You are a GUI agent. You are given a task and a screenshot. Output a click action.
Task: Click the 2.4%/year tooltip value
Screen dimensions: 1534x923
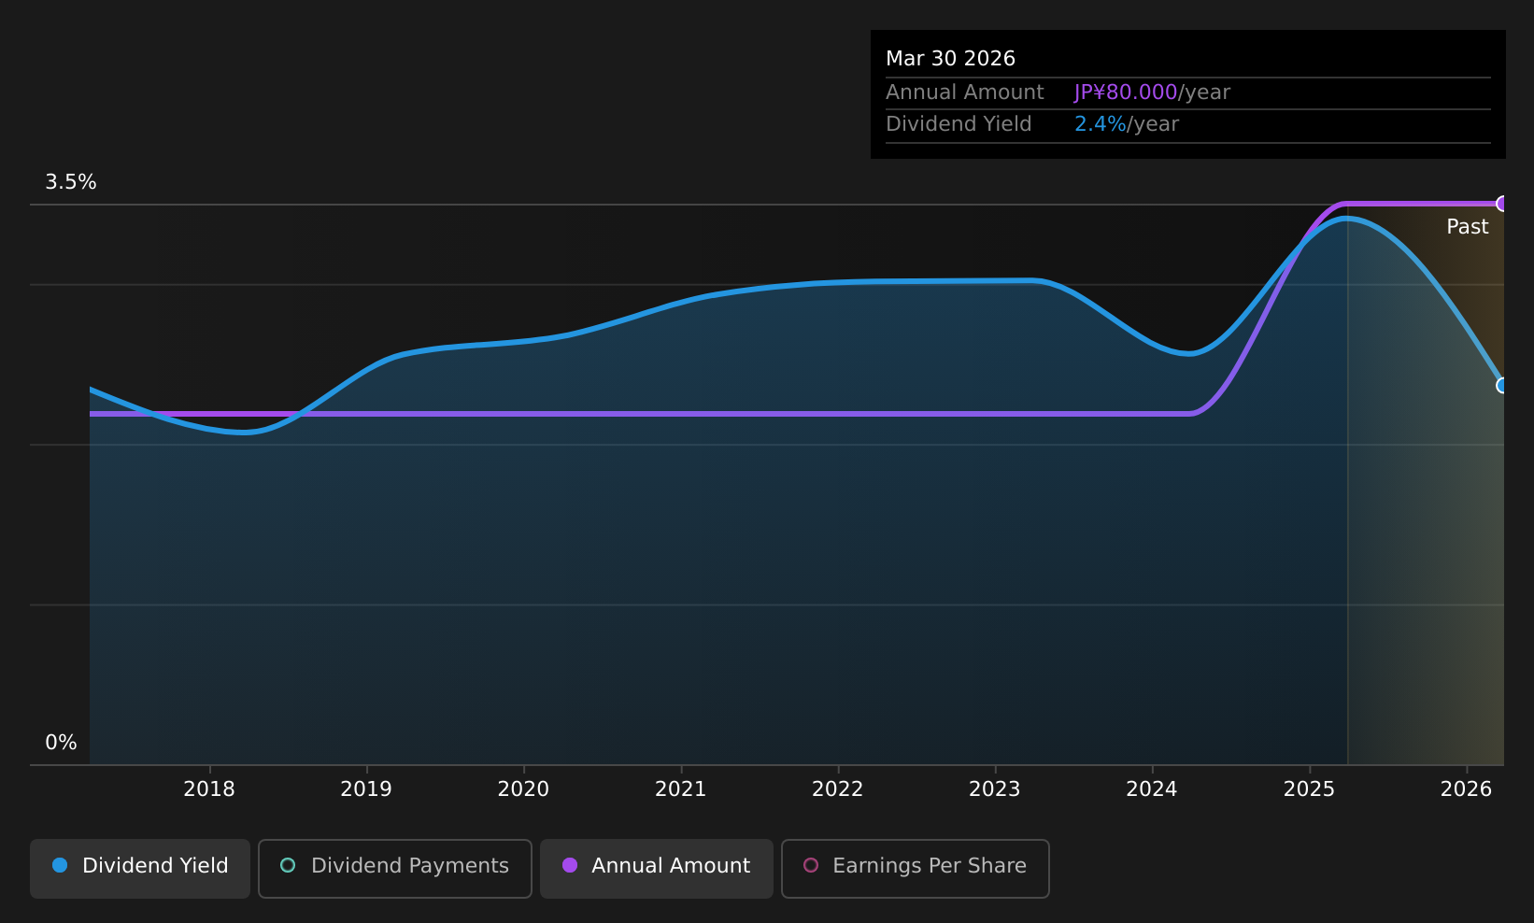point(1127,124)
